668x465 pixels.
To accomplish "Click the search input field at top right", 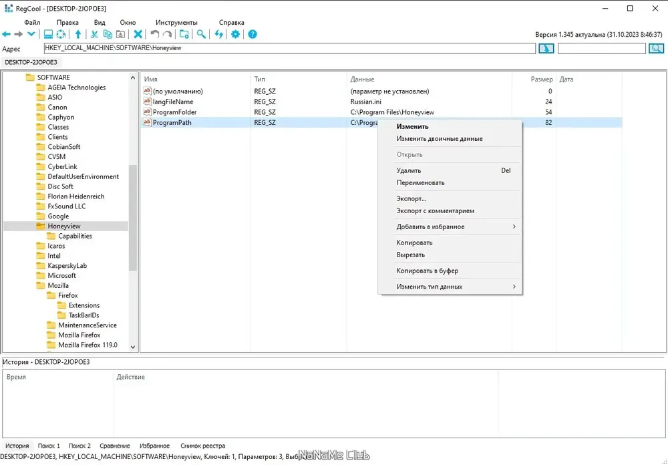I will [x=602, y=48].
